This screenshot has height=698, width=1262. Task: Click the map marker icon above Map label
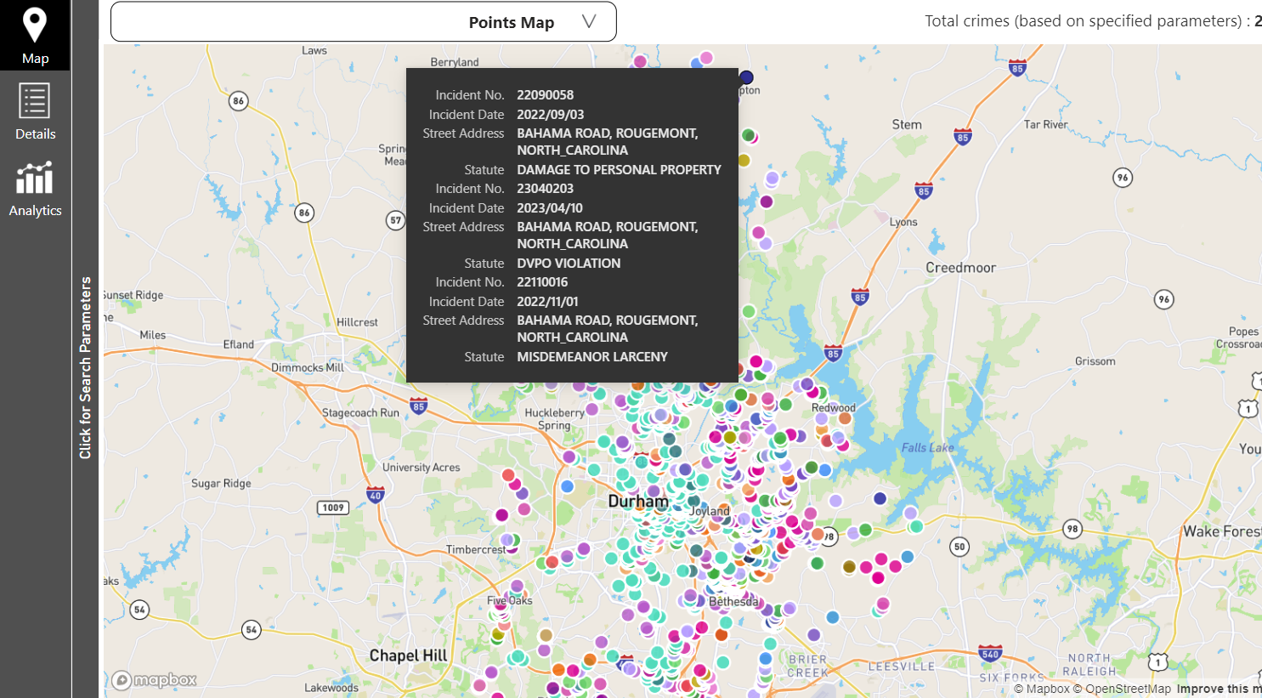(x=35, y=24)
